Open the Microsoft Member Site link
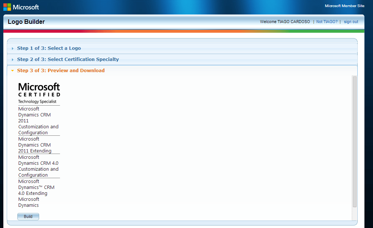Screen dimensions: 373x228 [x=345, y=6]
